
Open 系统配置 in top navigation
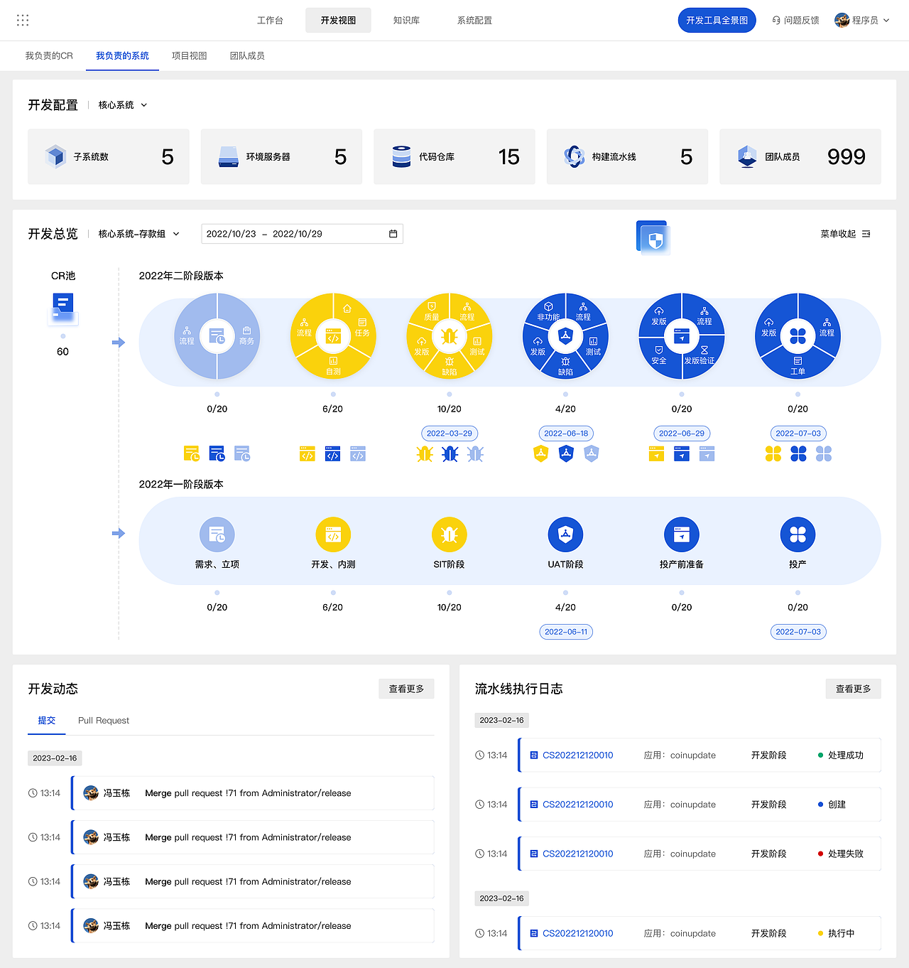click(474, 21)
